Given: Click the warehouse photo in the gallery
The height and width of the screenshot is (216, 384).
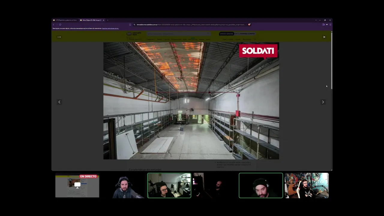Looking at the screenshot, I should coord(191,101).
